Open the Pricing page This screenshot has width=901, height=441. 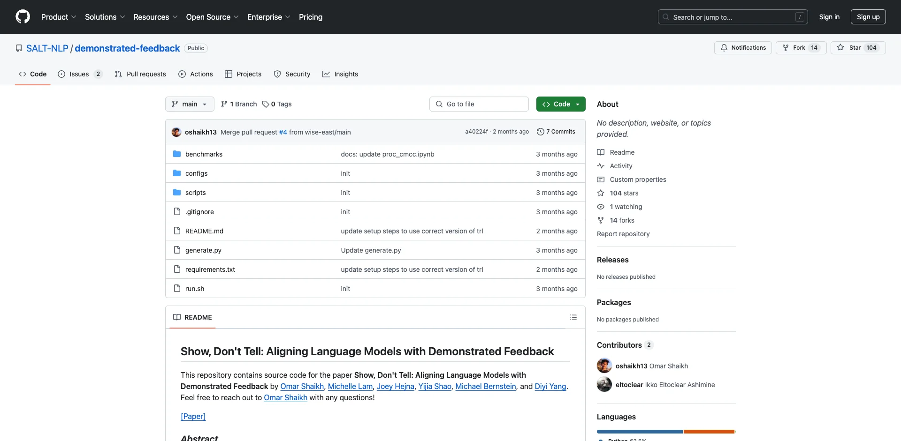[x=311, y=17]
